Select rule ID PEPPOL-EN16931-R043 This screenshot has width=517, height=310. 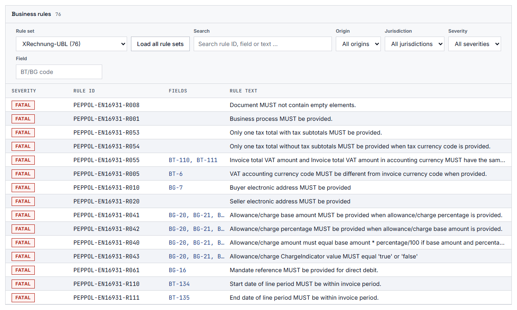[x=106, y=256]
